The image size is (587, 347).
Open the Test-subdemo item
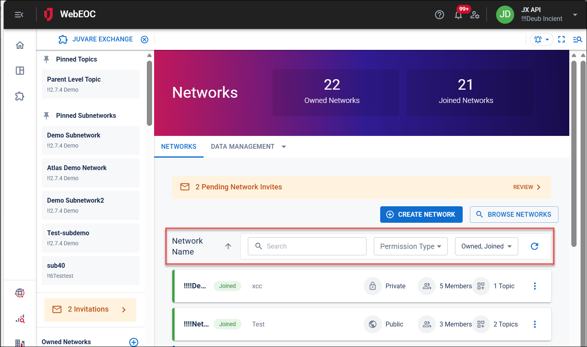(91, 238)
